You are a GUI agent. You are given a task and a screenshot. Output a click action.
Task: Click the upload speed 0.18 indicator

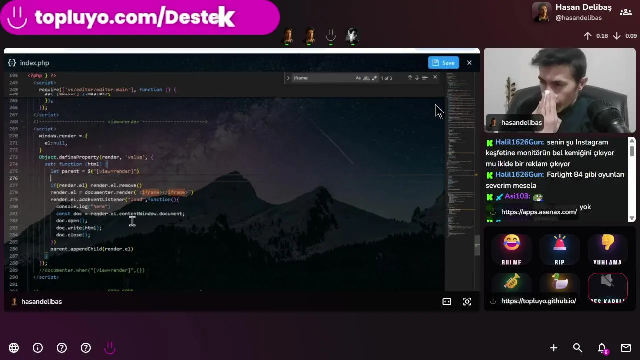pyautogui.click(x=596, y=36)
